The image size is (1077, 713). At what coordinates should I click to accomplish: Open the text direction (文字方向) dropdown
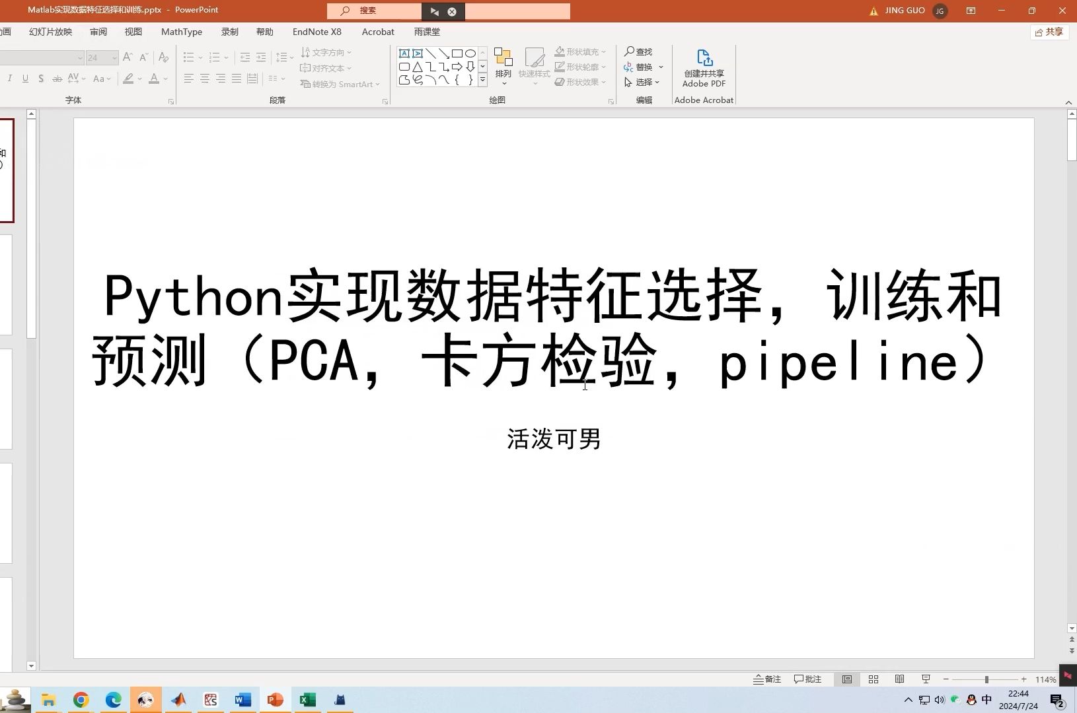pos(326,52)
